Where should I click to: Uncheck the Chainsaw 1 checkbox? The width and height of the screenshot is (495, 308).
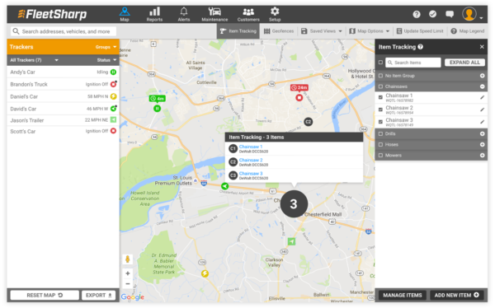[x=380, y=97]
